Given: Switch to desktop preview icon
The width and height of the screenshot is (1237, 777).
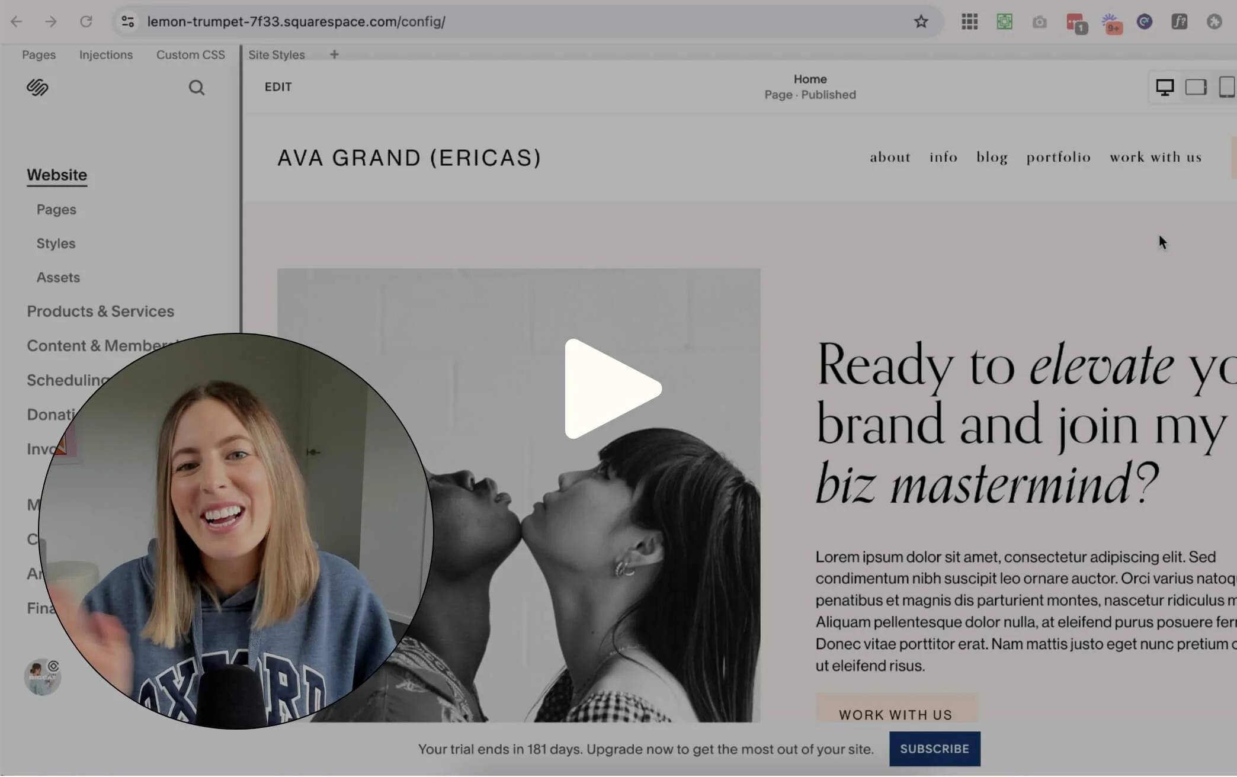Looking at the screenshot, I should point(1164,88).
